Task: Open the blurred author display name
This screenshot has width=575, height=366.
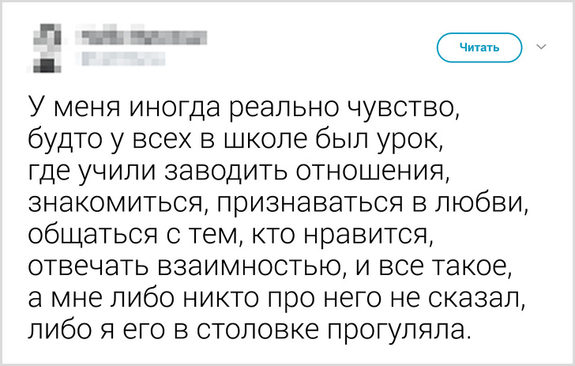Action: click(x=141, y=36)
